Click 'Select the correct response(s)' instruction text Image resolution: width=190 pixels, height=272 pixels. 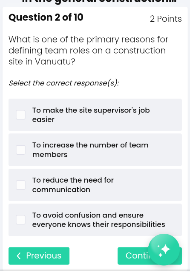point(64,83)
